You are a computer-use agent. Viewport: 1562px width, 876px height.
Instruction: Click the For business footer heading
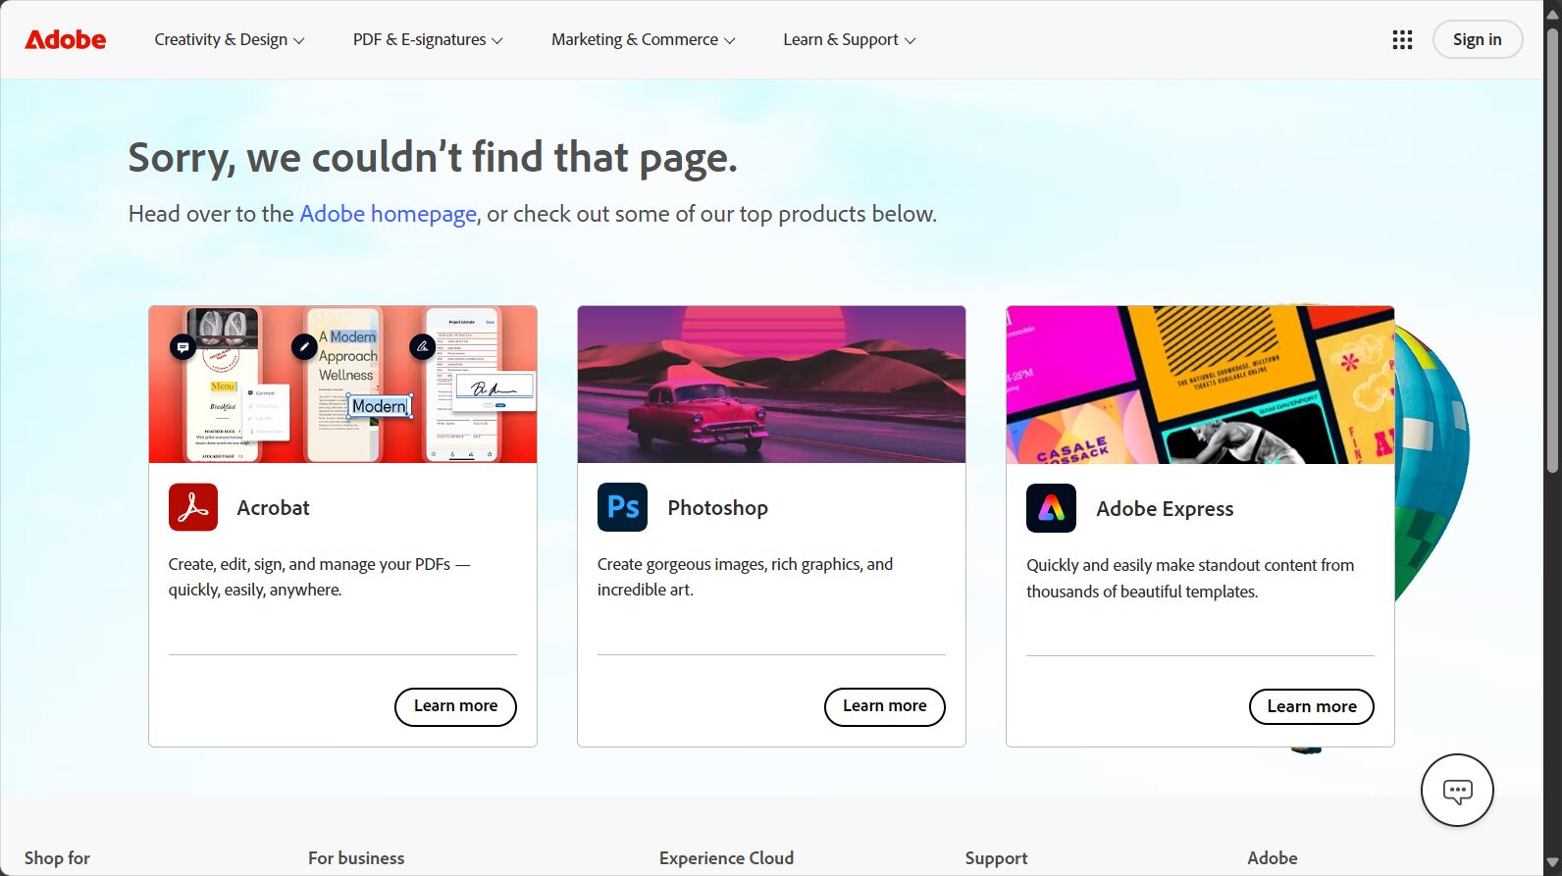(356, 858)
